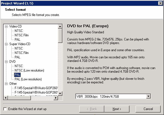The image size is (164, 115).
Task: Collapse the DVD tree node
Action: coord(6,62)
